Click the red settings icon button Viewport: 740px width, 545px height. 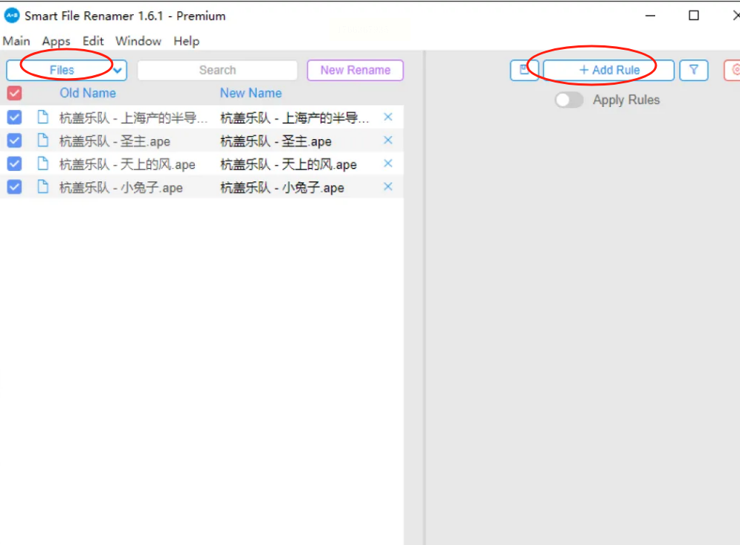[x=733, y=71]
